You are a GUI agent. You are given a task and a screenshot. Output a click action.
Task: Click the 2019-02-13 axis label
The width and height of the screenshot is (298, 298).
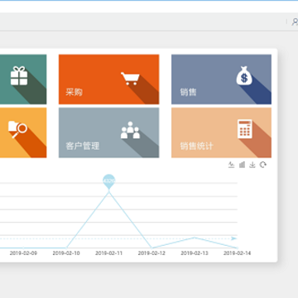195,253
